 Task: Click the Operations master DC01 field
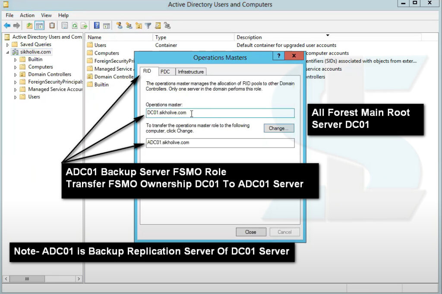[220, 113]
